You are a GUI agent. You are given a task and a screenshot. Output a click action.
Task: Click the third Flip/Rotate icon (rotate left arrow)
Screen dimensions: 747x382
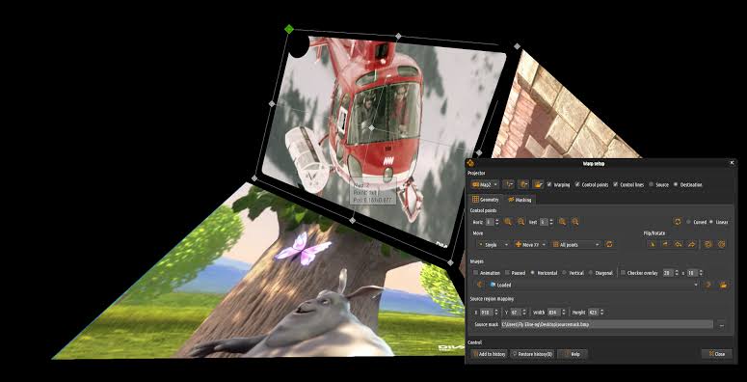[x=679, y=244]
